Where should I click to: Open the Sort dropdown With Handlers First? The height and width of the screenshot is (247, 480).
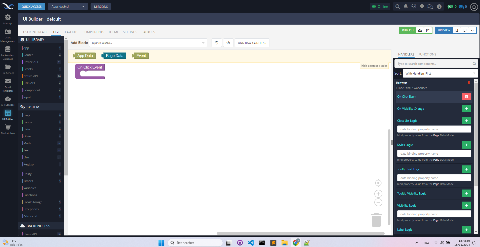point(440,74)
